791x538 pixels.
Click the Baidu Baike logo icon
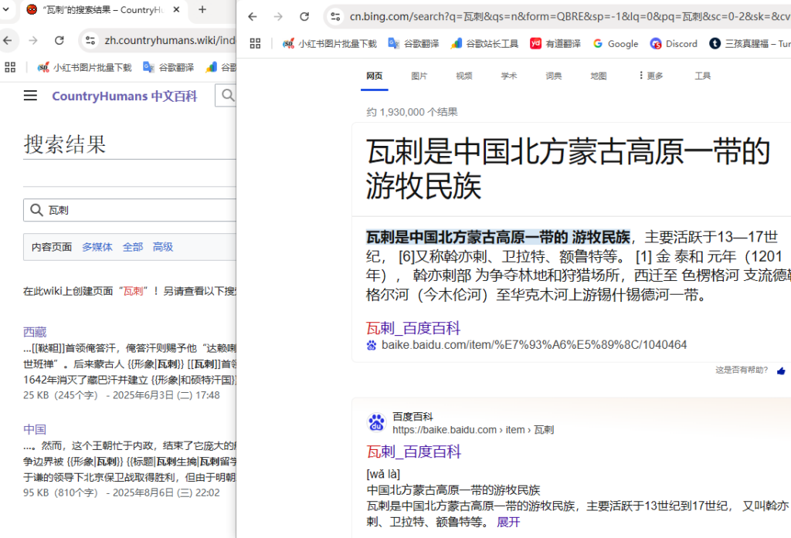(x=376, y=422)
